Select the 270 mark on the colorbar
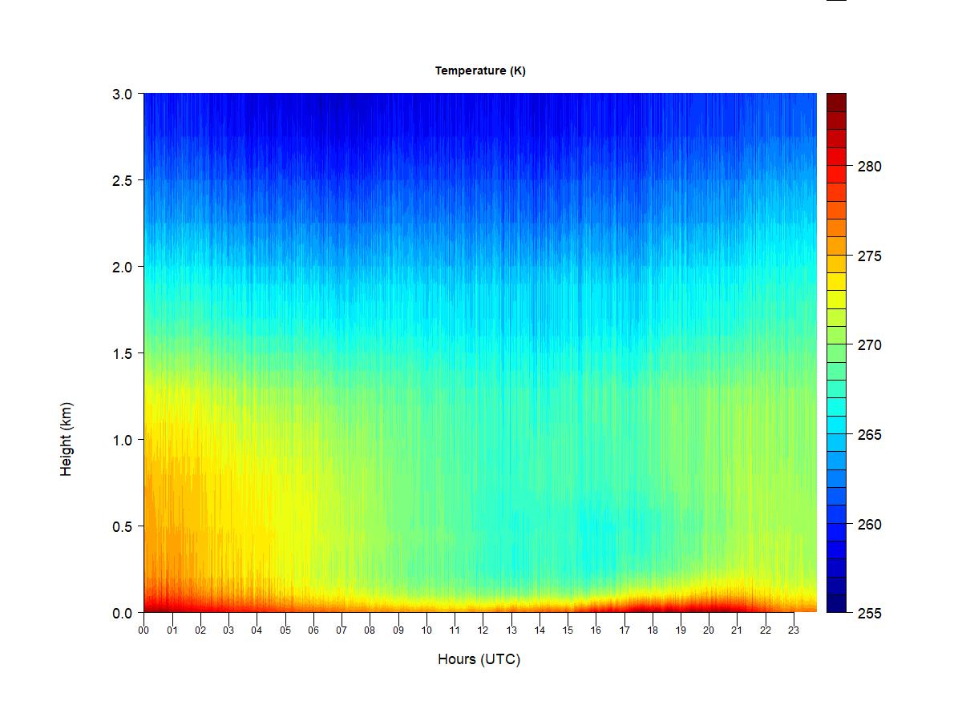 click(870, 345)
